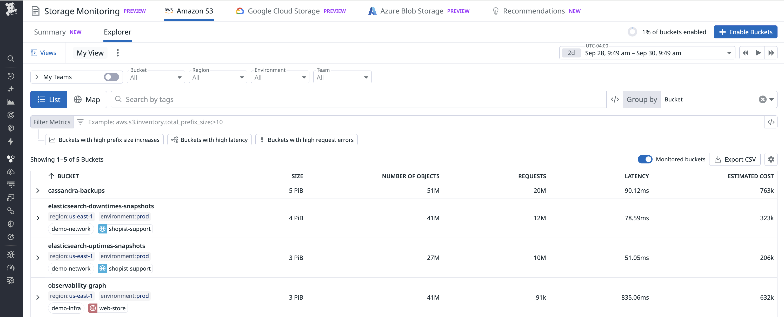Toggle the My Teams switch
This screenshot has width=784, height=317.
pos(111,77)
